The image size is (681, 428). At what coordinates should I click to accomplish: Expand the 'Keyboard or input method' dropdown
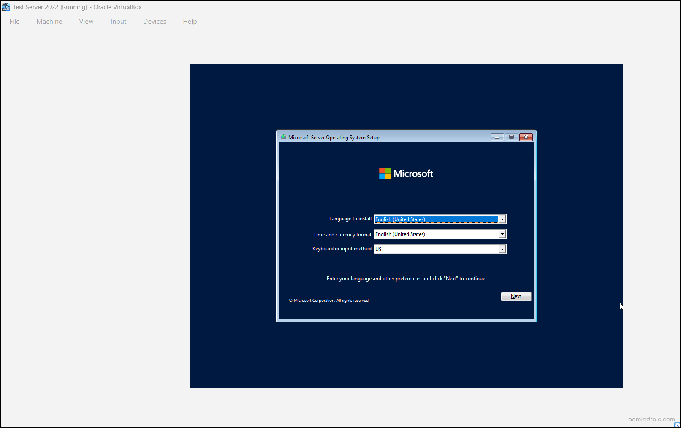(502, 249)
